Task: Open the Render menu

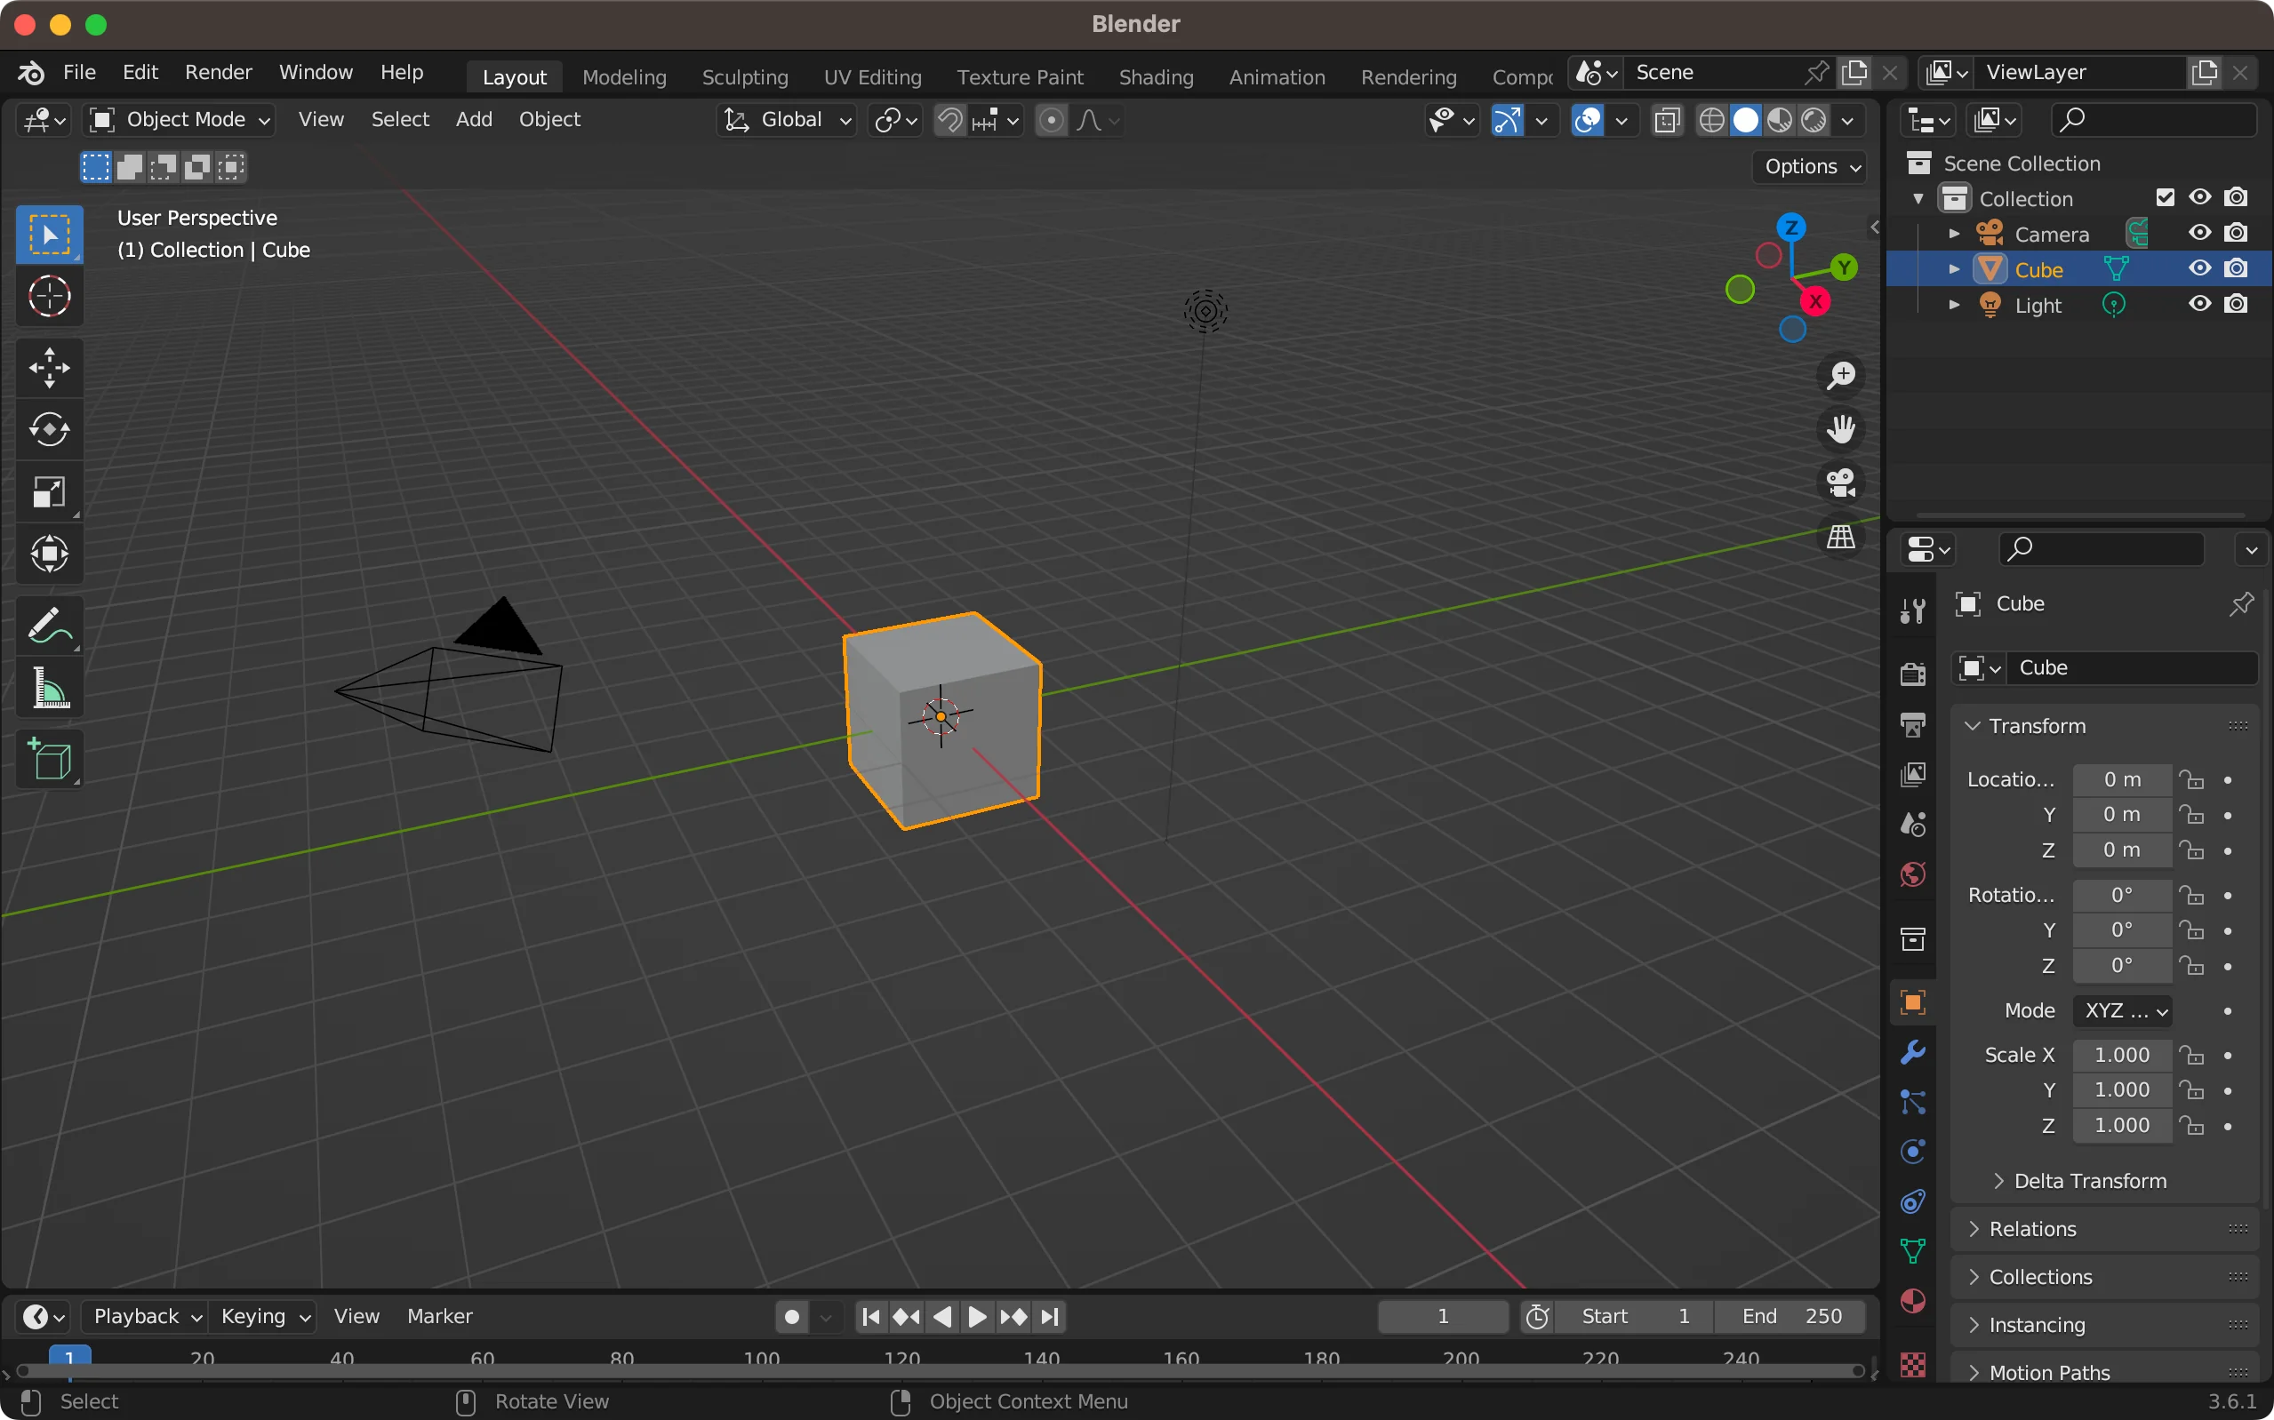Action: click(x=218, y=72)
